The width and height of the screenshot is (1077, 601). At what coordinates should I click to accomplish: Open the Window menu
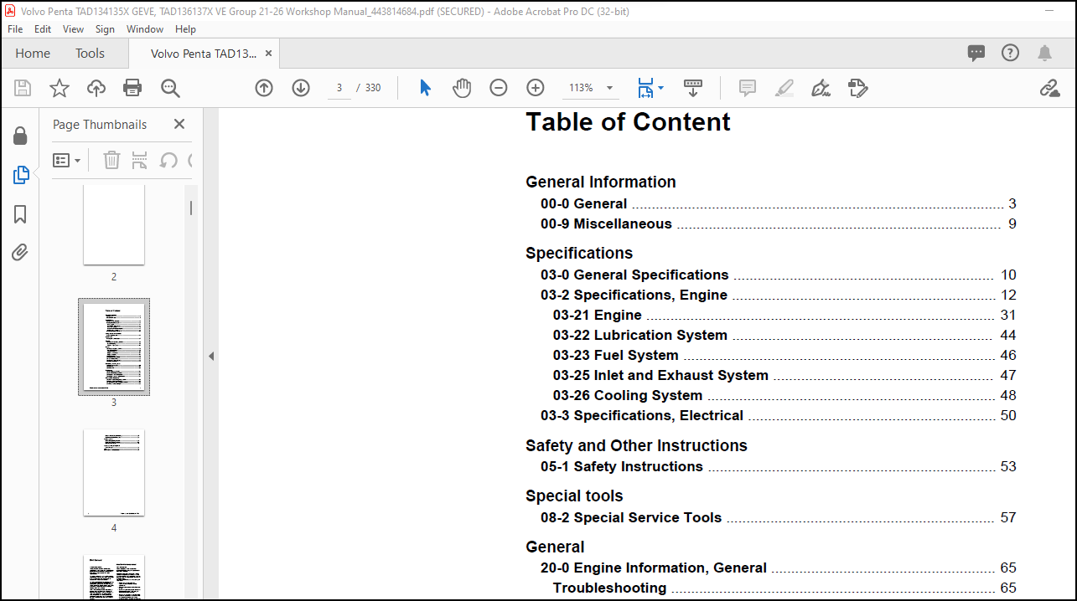[x=145, y=28]
